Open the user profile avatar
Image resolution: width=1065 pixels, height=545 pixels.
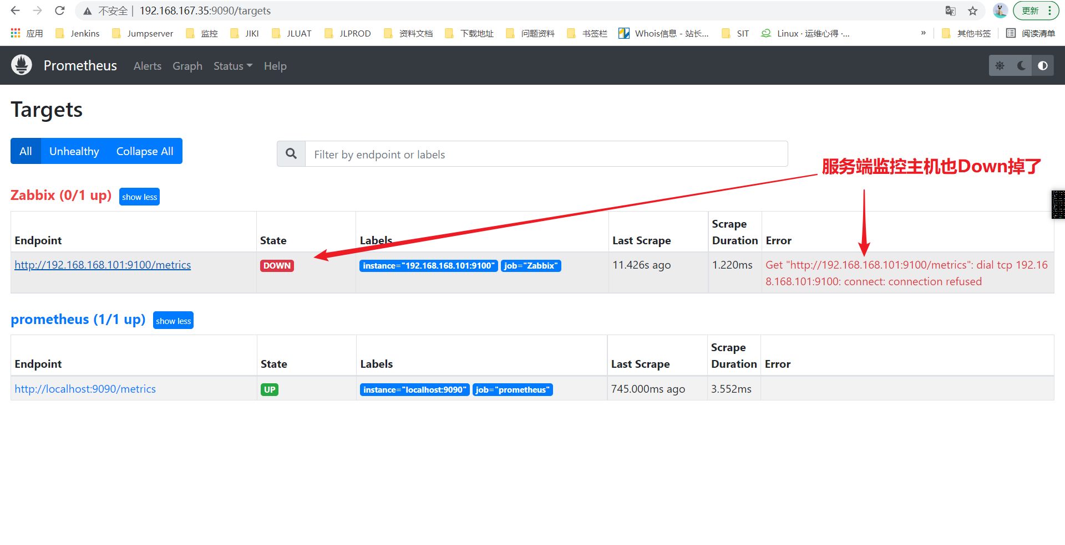[x=1000, y=11]
